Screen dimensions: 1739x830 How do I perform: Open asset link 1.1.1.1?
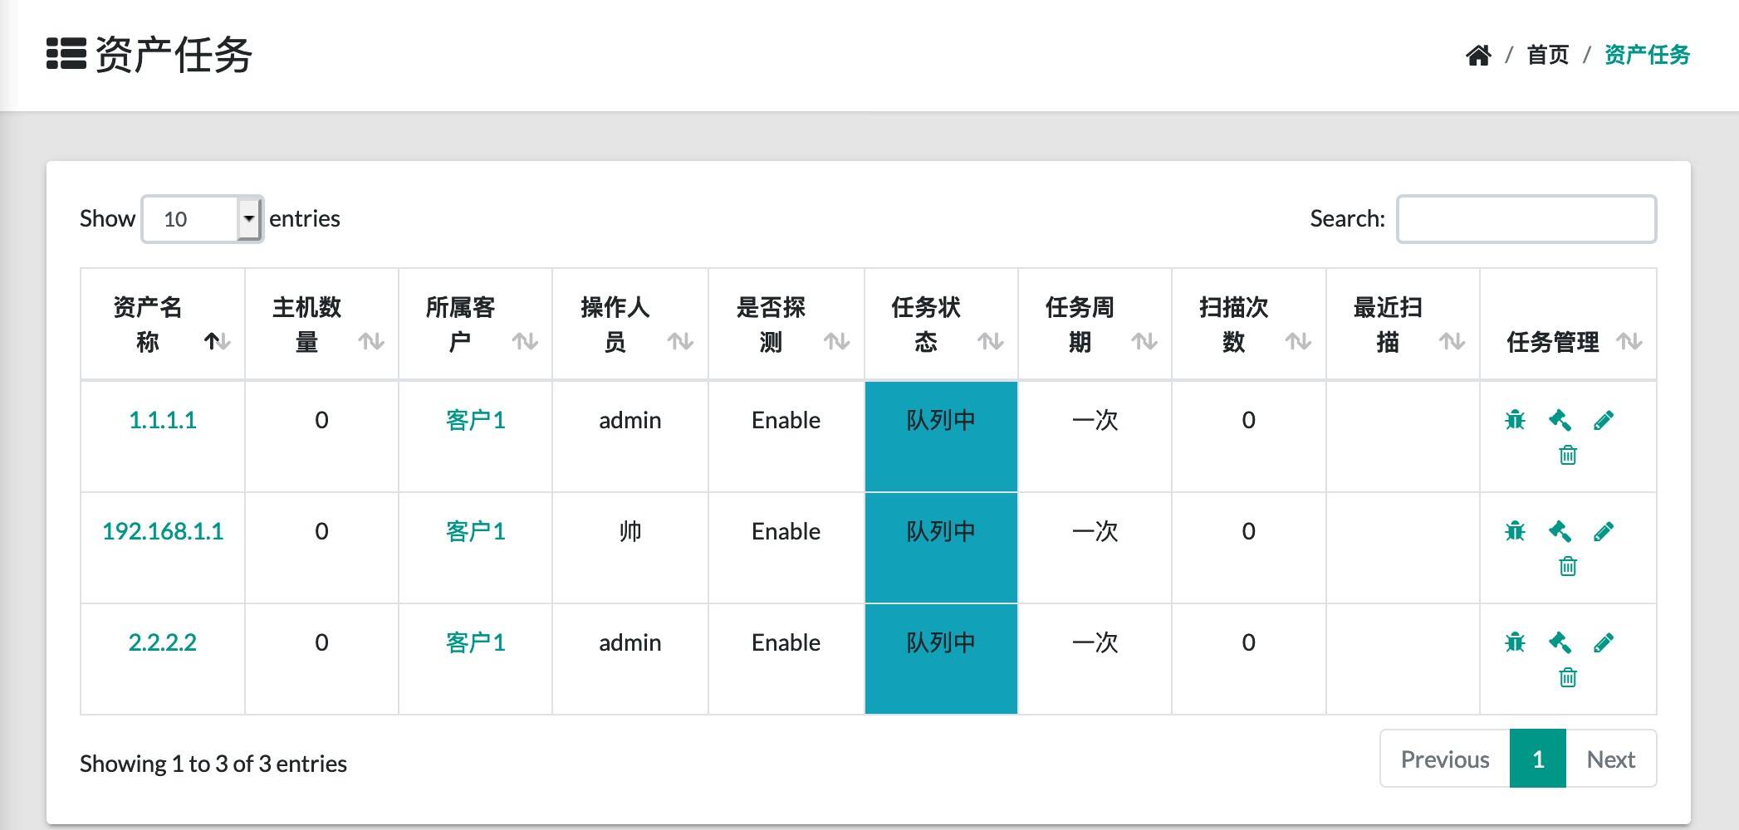(163, 420)
